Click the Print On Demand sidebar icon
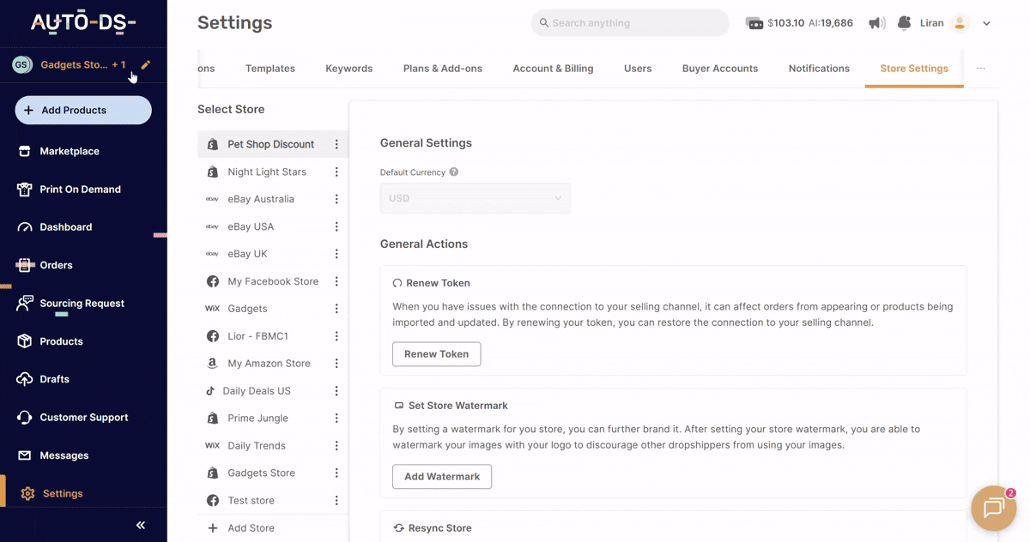Viewport: 1030px width, 542px height. [25, 190]
